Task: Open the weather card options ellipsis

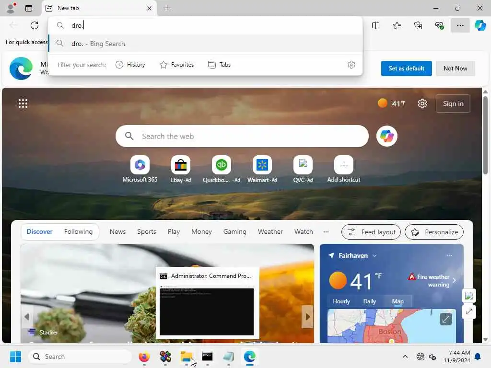Action: point(449,255)
